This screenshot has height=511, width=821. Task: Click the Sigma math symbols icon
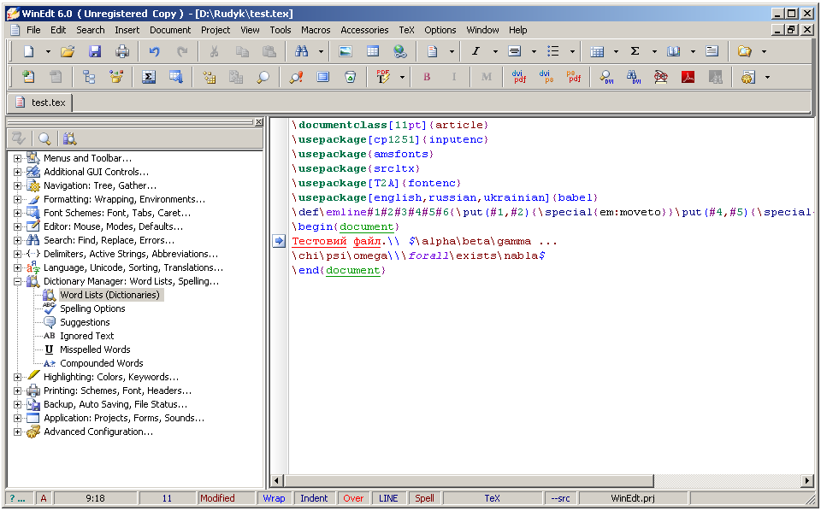point(635,51)
